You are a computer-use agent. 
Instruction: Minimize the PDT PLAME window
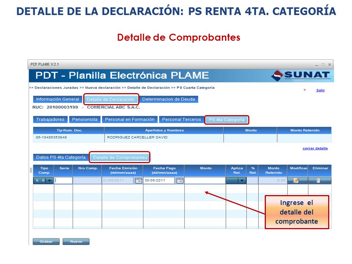(x=316, y=65)
